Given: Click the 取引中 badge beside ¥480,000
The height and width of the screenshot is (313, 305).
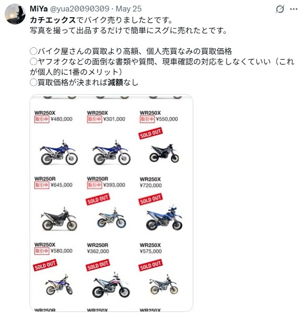Looking at the screenshot, I should point(42,119).
